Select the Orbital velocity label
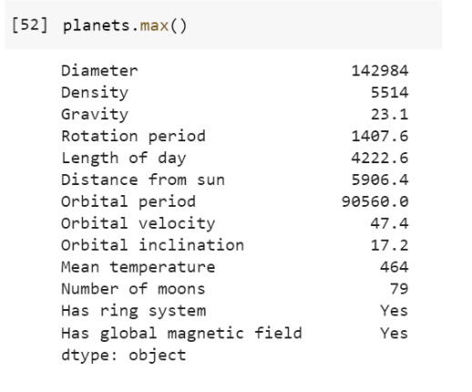 click(139, 223)
